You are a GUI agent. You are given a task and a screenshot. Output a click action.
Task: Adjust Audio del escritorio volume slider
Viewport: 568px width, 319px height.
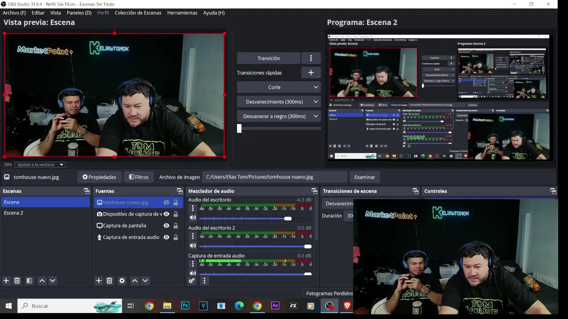click(288, 218)
